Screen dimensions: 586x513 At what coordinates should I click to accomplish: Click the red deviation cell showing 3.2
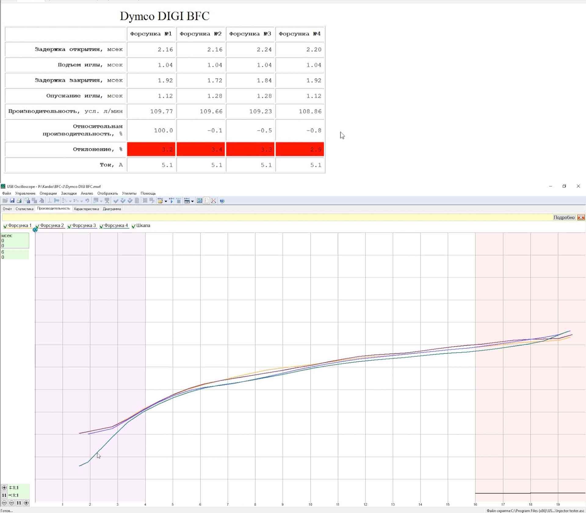point(151,149)
